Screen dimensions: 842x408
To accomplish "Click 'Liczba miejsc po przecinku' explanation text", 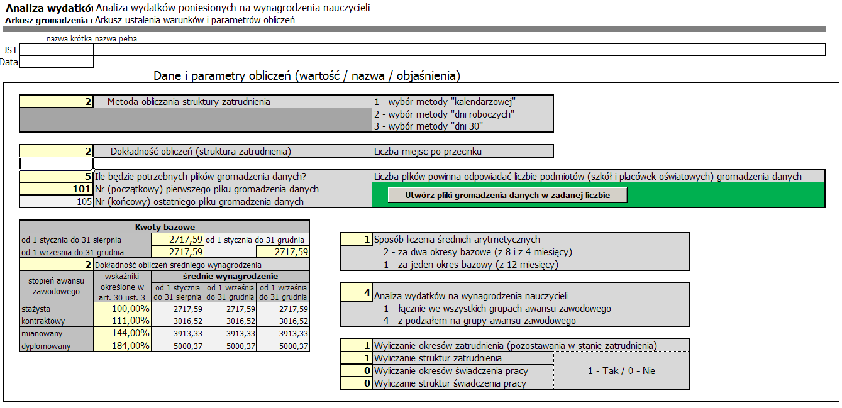I will pyautogui.click(x=428, y=152).
